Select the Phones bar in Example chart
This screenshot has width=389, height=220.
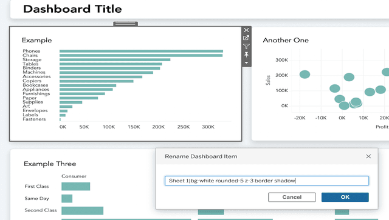click(x=141, y=52)
